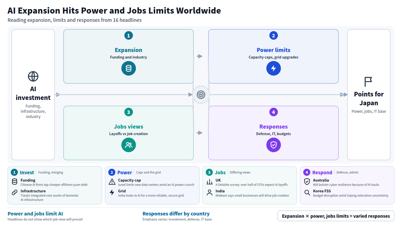
Task: Click the Invest panel title
Action: pyautogui.click(x=27, y=173)
